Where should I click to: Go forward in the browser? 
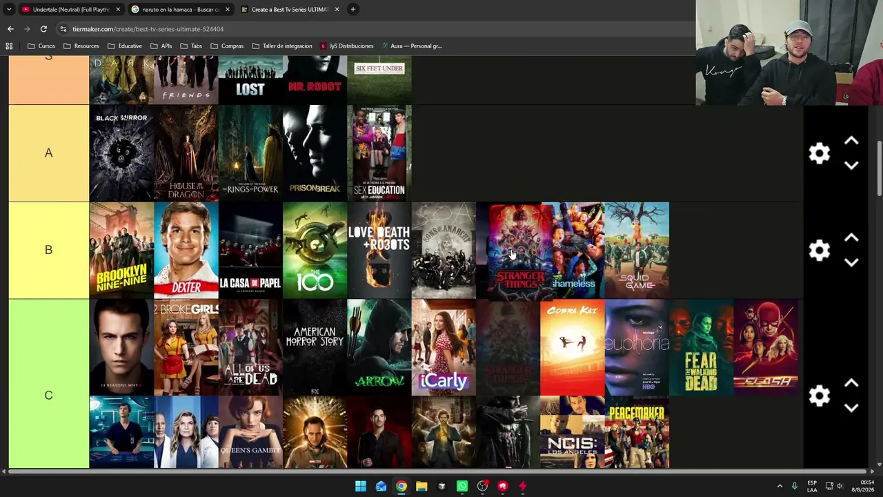point(27,29)
